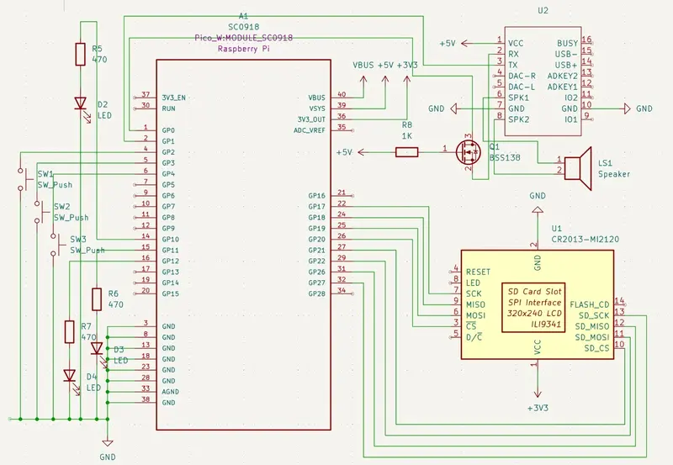Click the Pico_W:MODULE_SC0918 footprint text
The image size is (673, 465).
[243, 37]
